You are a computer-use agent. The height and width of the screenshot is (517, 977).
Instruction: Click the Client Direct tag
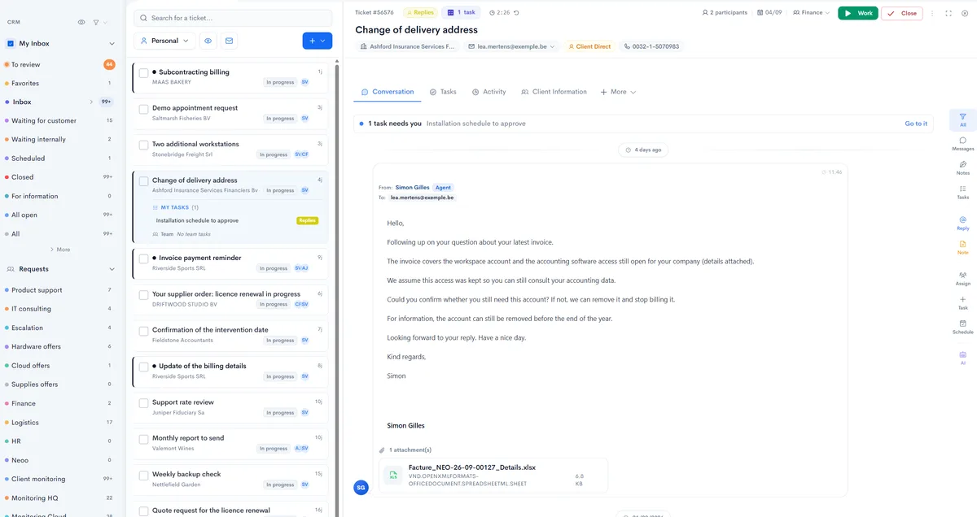589,46
